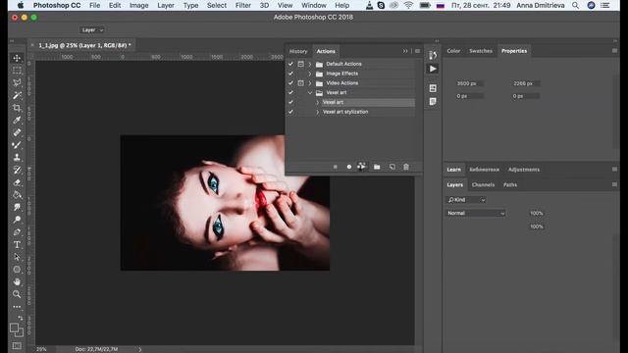Viewport: 628px width, 353px height.
Task: Click the Stop button in Actions panel
Action: (x=336, y=167)
